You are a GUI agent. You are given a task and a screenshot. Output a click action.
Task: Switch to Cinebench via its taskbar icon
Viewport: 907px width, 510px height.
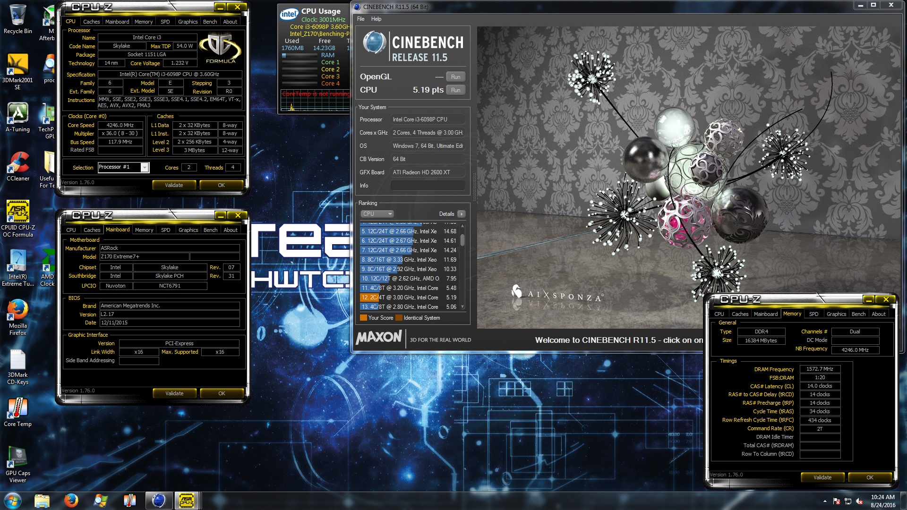[159, 501]
